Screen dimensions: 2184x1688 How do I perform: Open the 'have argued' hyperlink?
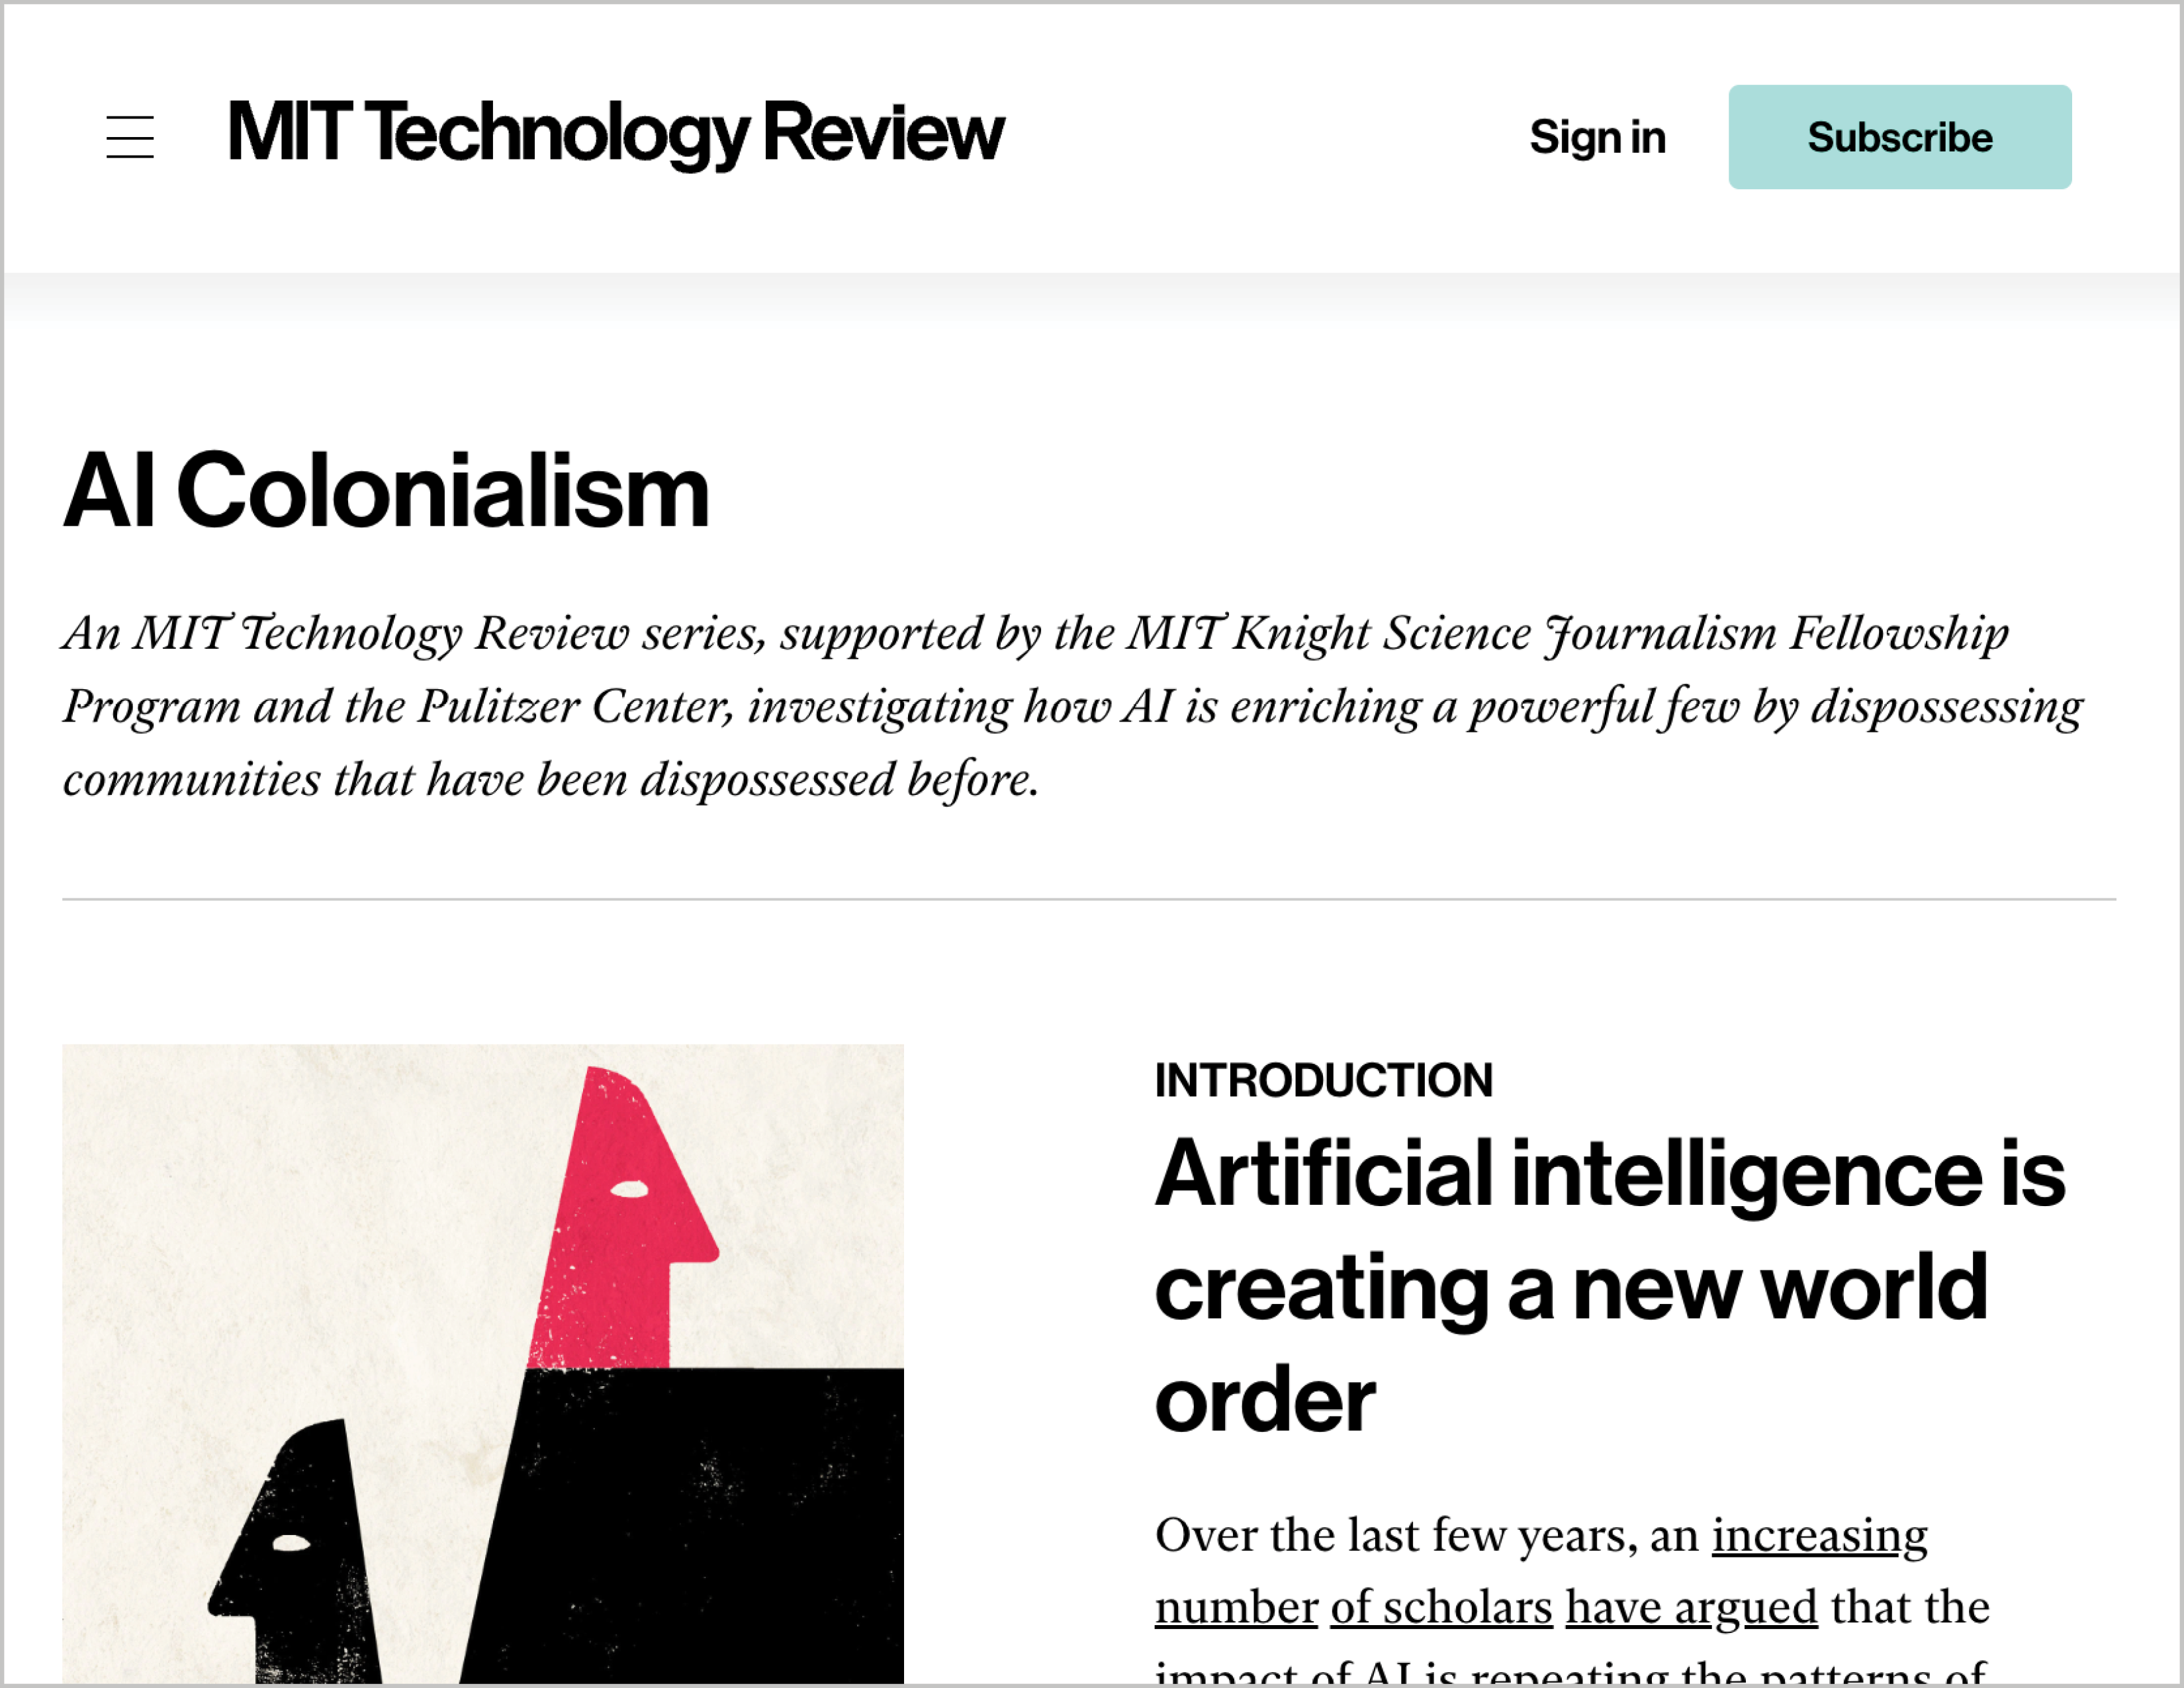pos(1691,1608)
